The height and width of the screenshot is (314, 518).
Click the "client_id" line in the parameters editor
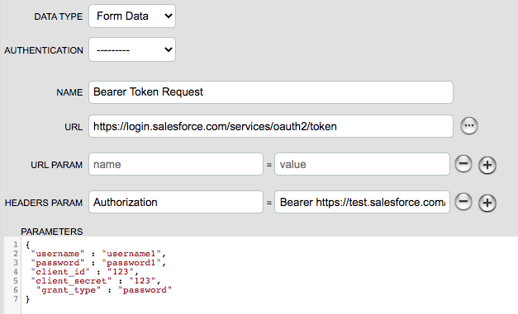(x=84, y=272)
